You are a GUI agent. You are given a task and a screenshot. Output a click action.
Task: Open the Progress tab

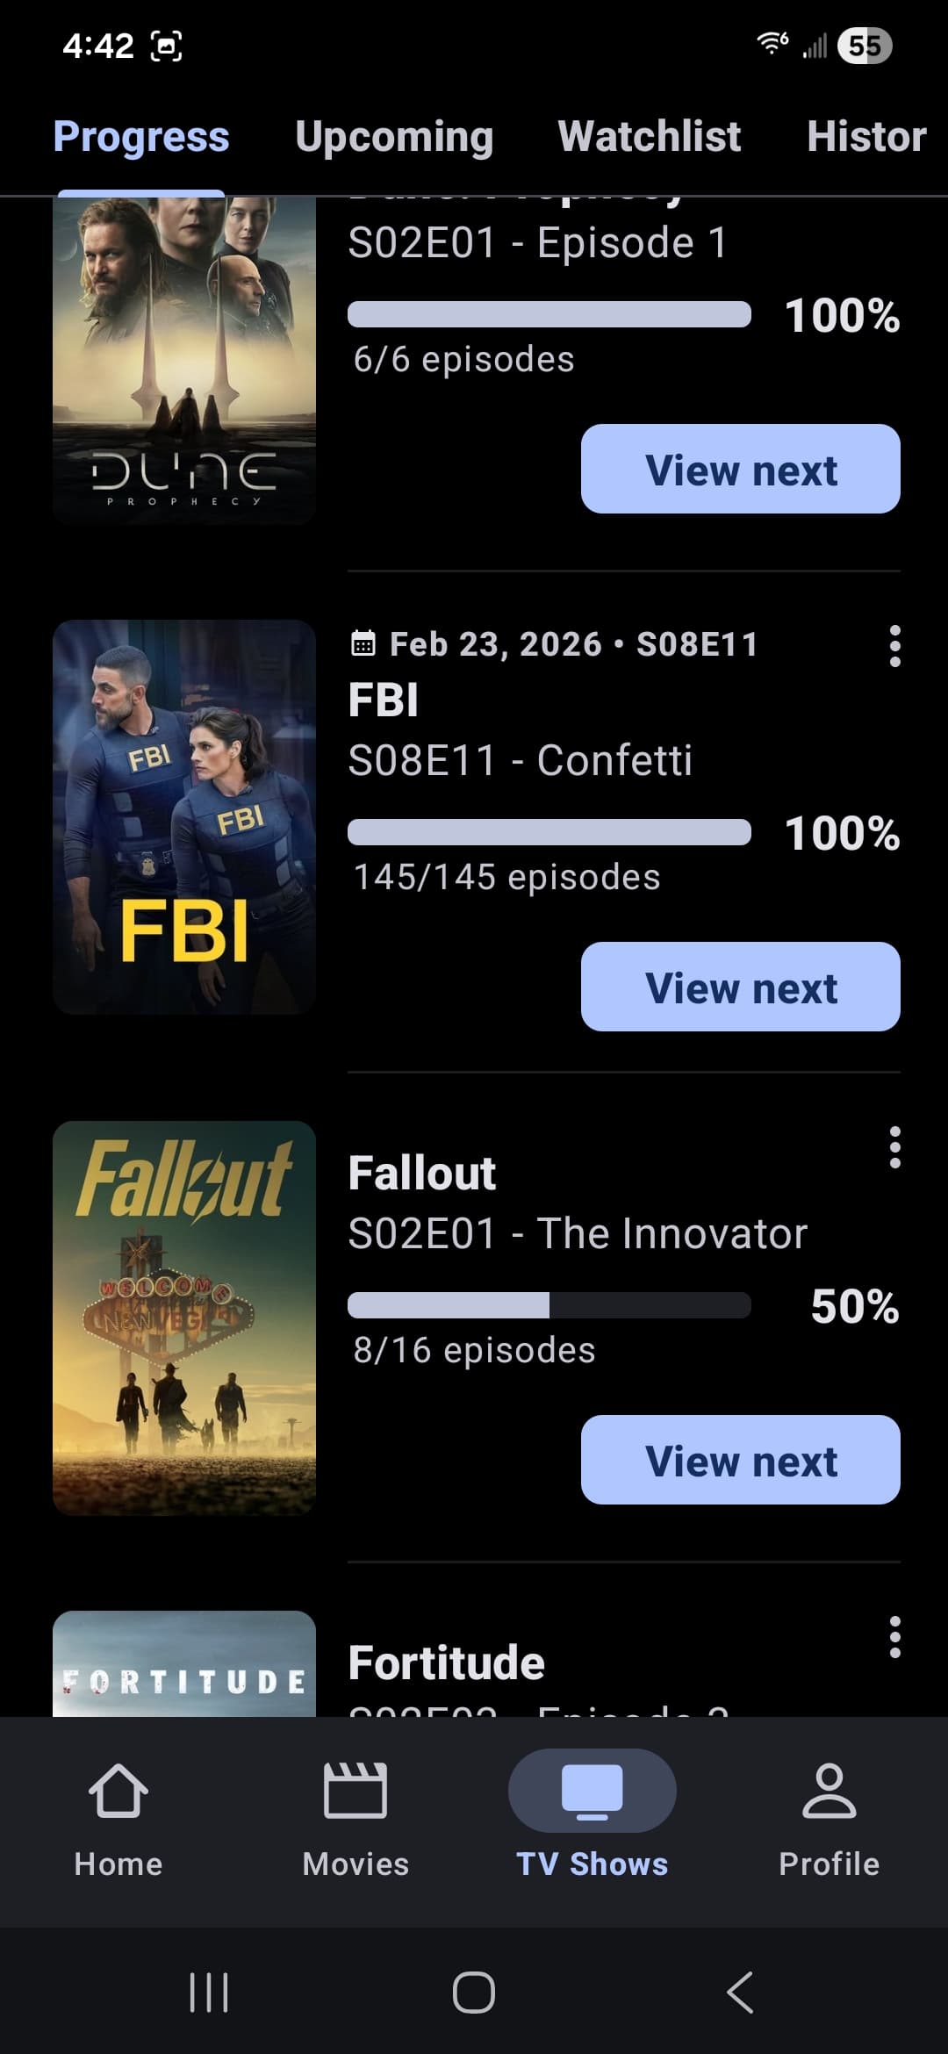[141, 137]
